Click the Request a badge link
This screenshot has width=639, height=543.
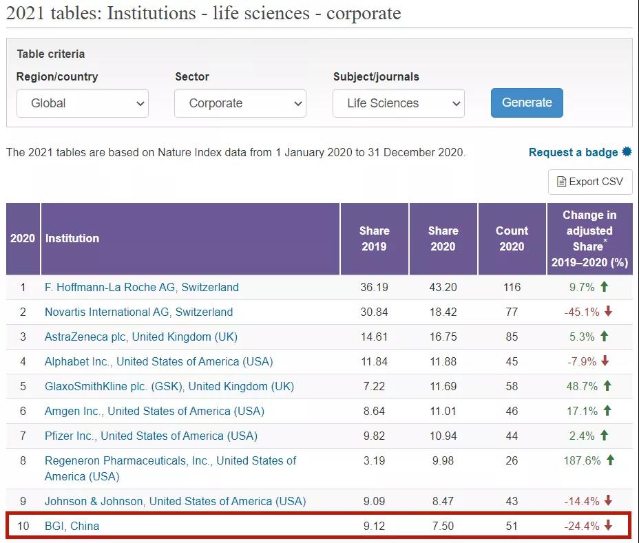[x=573, y=152]
